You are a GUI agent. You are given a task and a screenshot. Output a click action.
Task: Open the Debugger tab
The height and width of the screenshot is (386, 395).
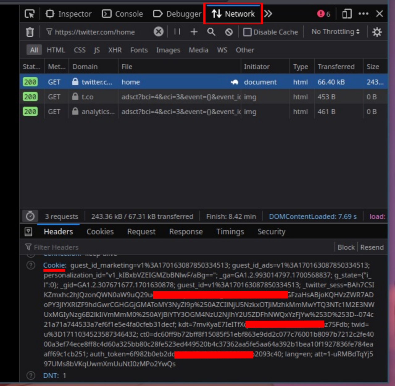177,14
